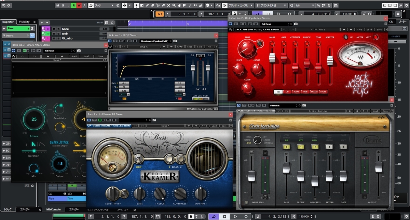
Task: Enable the Write automation W button
Action: [x=79, y=5]
